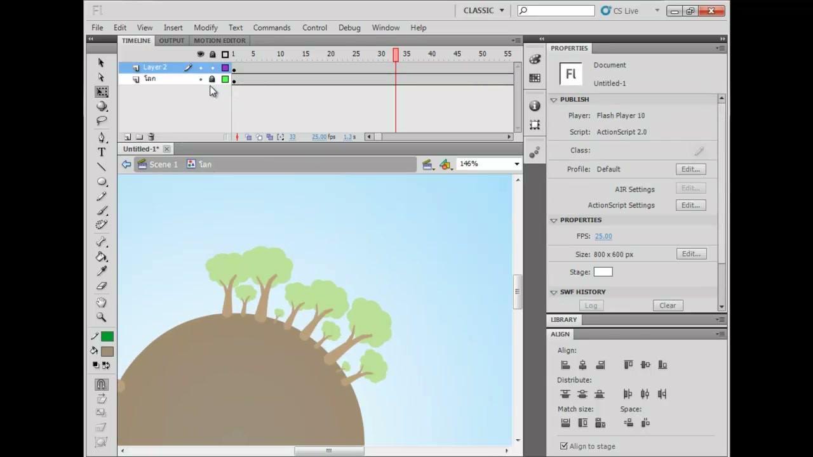Toggle Layer 2 purple outline square

(x=225, y=68)
